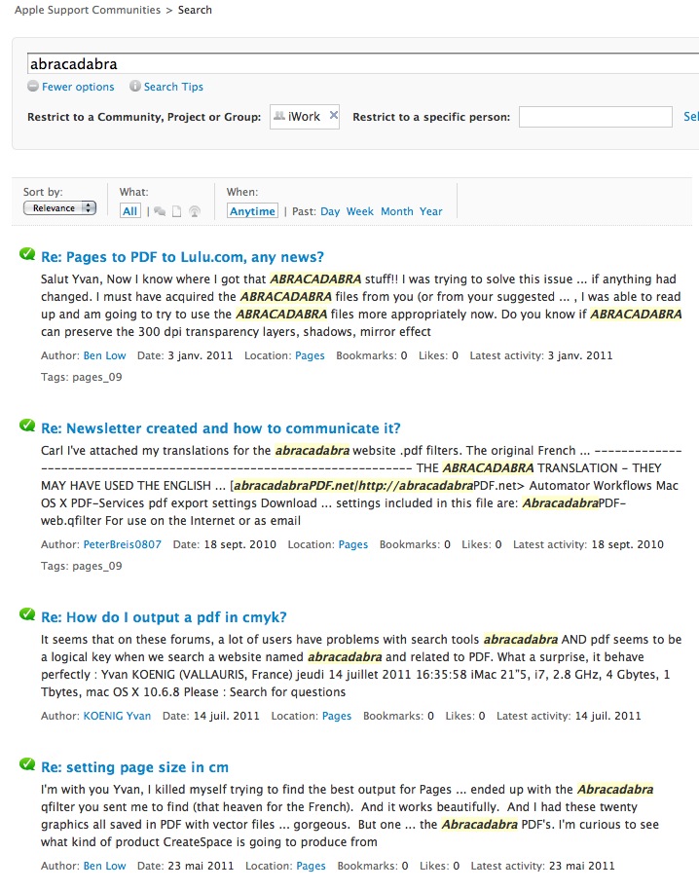Click the Fewer options link
The height and width of the screenshot is (891, 699).
pyautogui.click(x=78, y=87)
